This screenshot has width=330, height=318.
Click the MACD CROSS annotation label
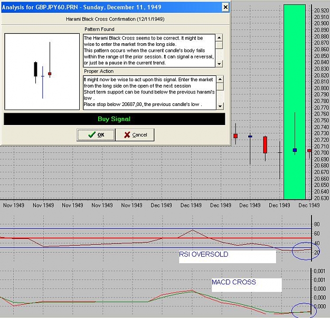(x=234, y=282)
